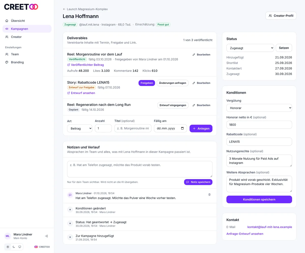
Task: Select system theme with the monitor toggle
Action: tap(20, 247)
